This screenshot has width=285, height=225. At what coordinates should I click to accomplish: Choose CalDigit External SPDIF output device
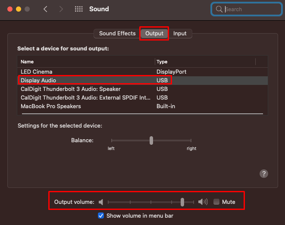[142, 97]
